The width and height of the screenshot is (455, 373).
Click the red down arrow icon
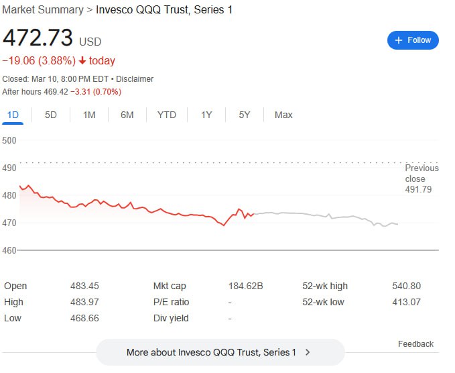(x=82, y=61)
